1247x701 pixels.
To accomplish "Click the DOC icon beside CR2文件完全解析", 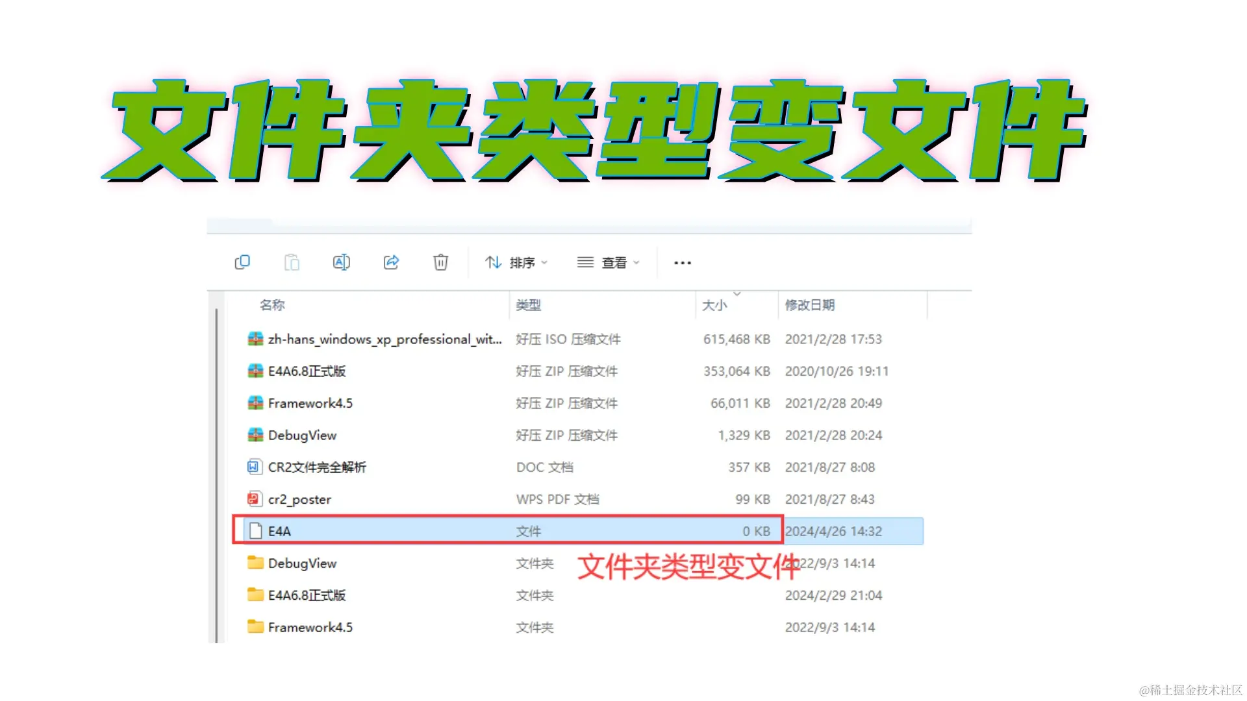I will (x=255, y=467).
